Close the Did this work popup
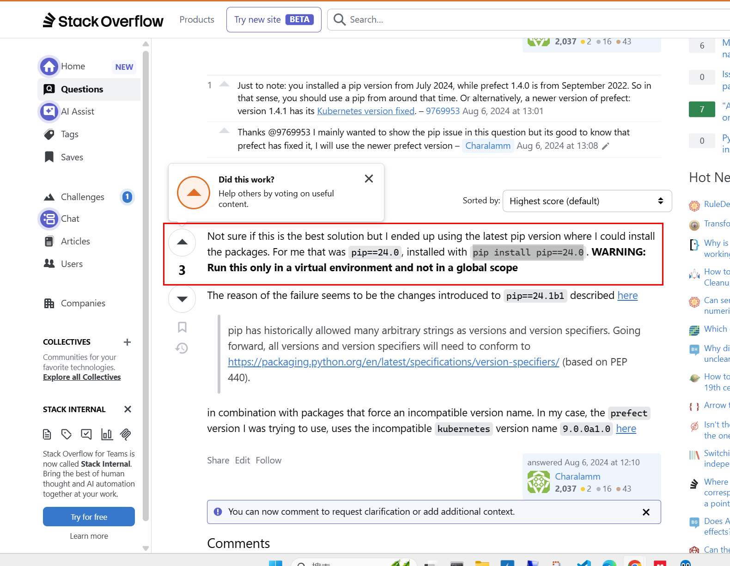Screen dimensions: 730x566 click(369, 178)
